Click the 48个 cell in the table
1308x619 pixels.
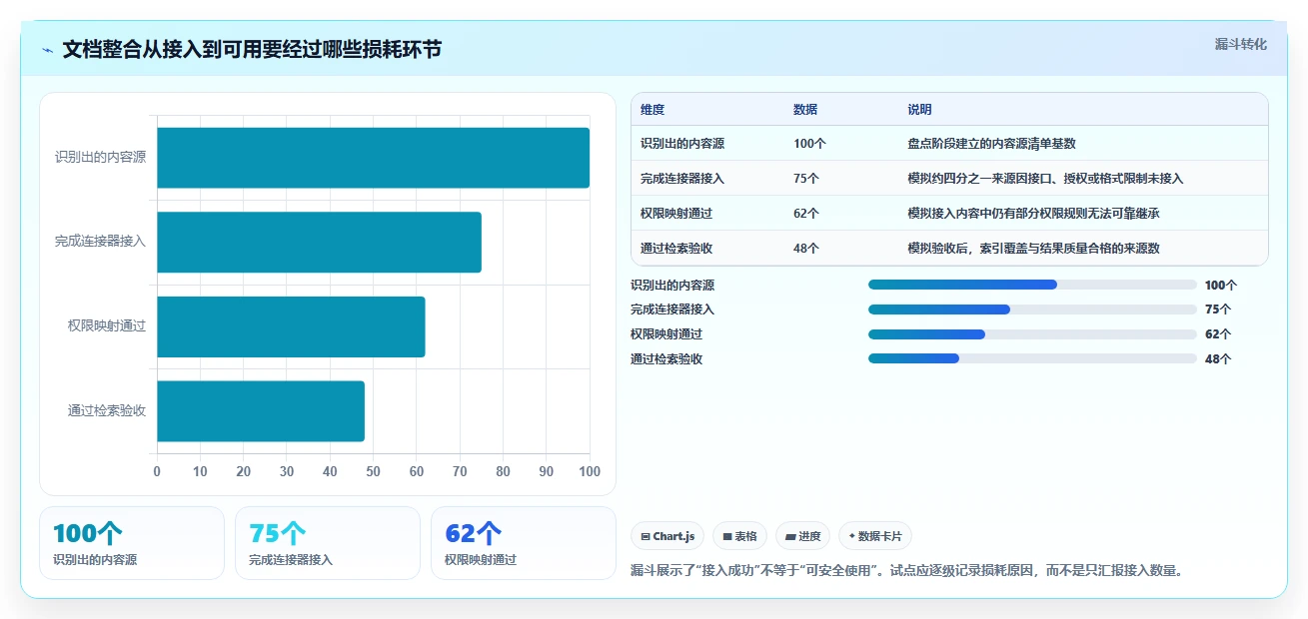806,249
